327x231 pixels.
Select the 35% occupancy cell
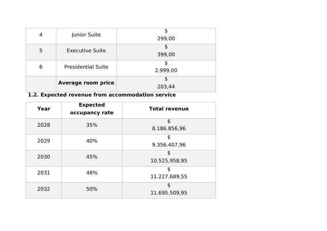92,125
